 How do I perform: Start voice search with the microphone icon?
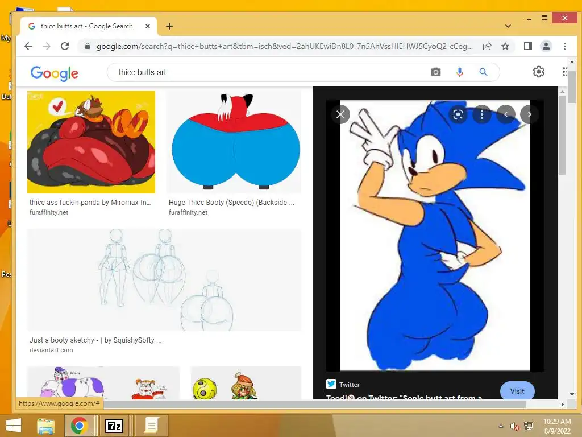459,72
